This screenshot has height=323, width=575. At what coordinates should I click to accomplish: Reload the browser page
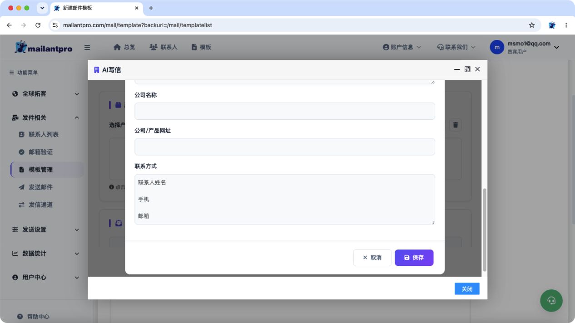38,25
